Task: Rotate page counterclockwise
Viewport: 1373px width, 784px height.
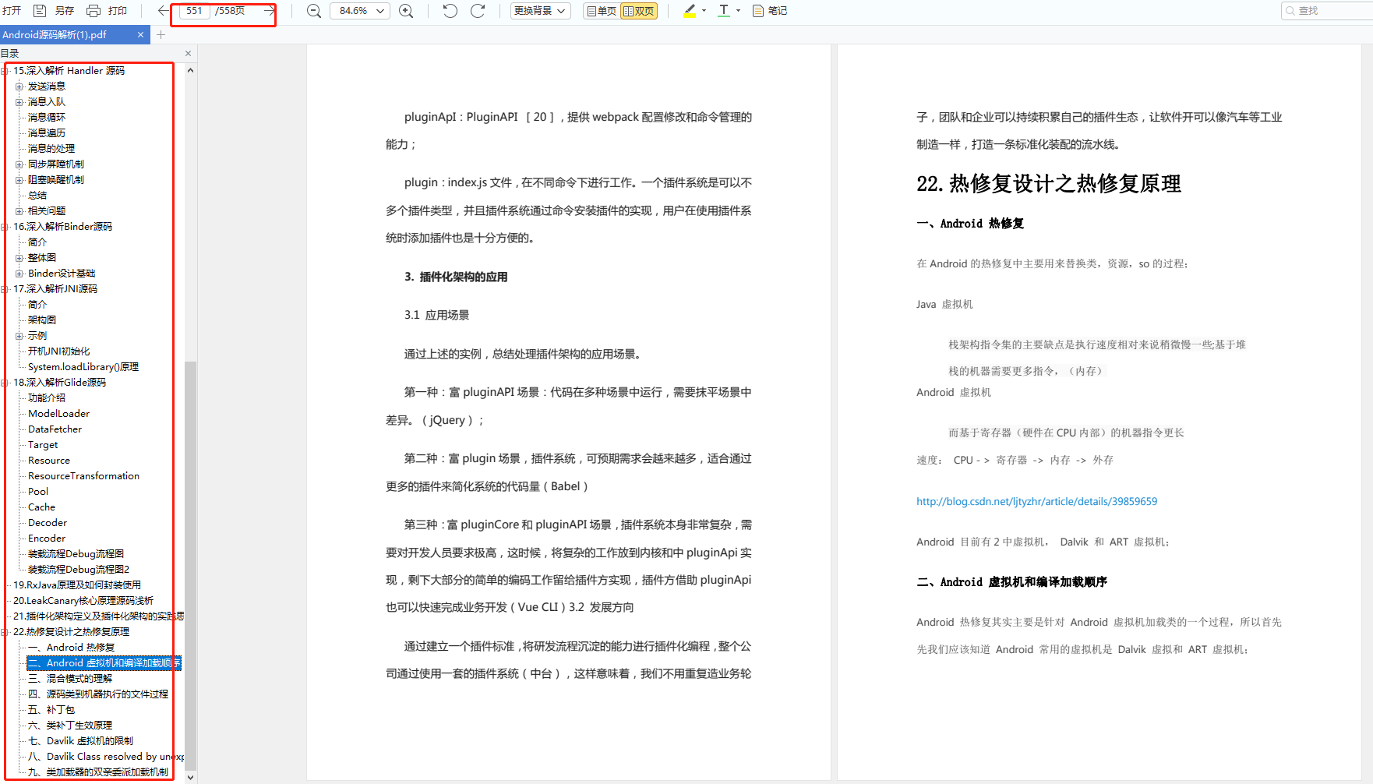Action: 450,11
